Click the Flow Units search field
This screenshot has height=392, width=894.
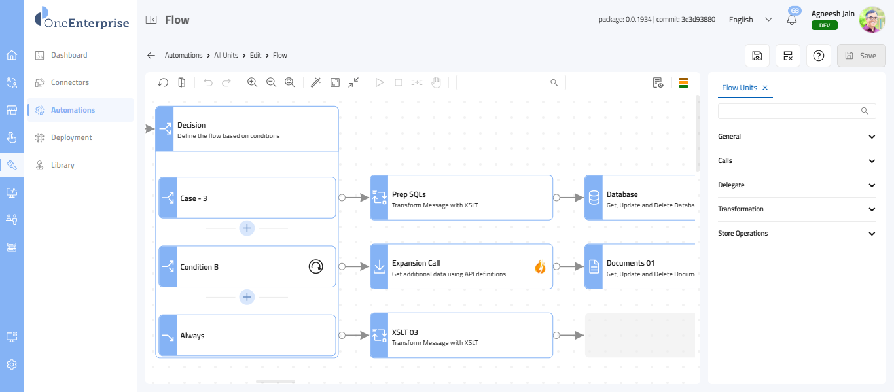[792, 111]
